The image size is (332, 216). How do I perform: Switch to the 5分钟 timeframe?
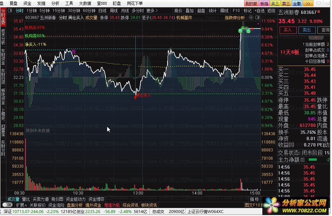click(44, 11)
